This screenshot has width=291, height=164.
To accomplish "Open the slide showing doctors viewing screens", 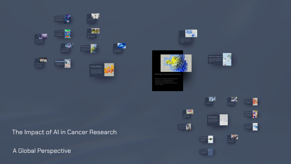I will click(x=67, y=48).
